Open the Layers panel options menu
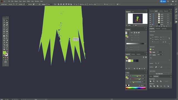The height and width of the screenshot is (100, 178). 171,11
